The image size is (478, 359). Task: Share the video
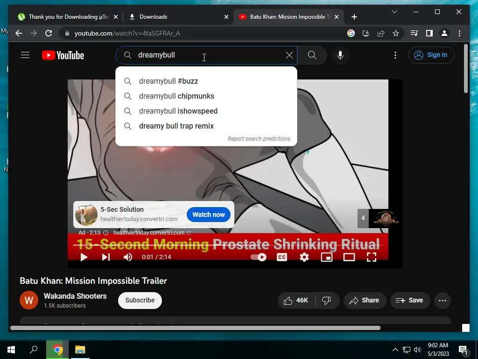coord(365,301)
